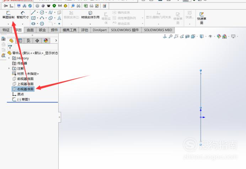Click Zoom to Area magnifier icon

pyautogui.click(x=176, y=36)
